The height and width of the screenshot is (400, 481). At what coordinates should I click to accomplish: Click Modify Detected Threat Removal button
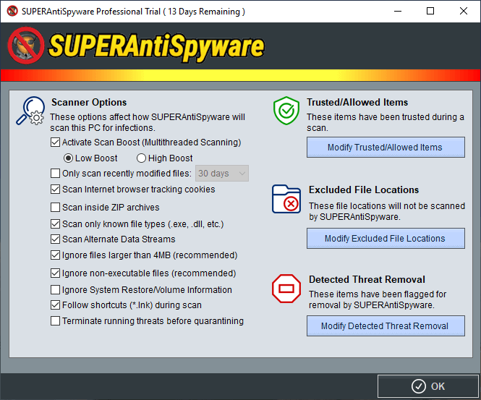(x=386, y=325)
